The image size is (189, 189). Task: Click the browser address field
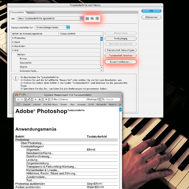click(75, 99)
